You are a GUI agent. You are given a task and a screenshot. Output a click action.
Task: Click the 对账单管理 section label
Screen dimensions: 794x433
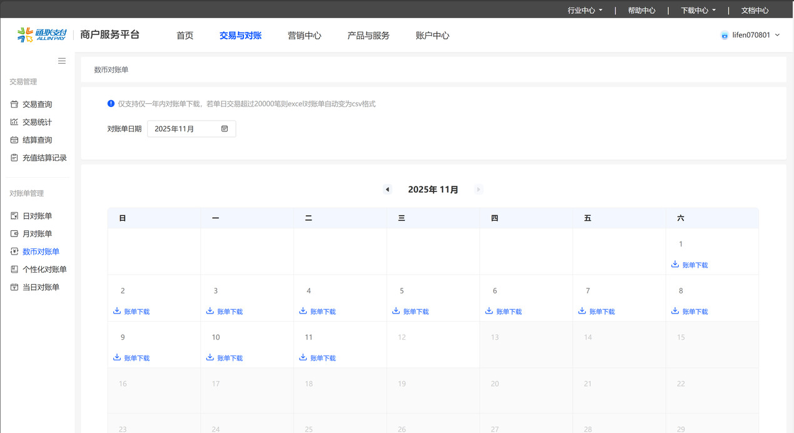tap(27, 193)
